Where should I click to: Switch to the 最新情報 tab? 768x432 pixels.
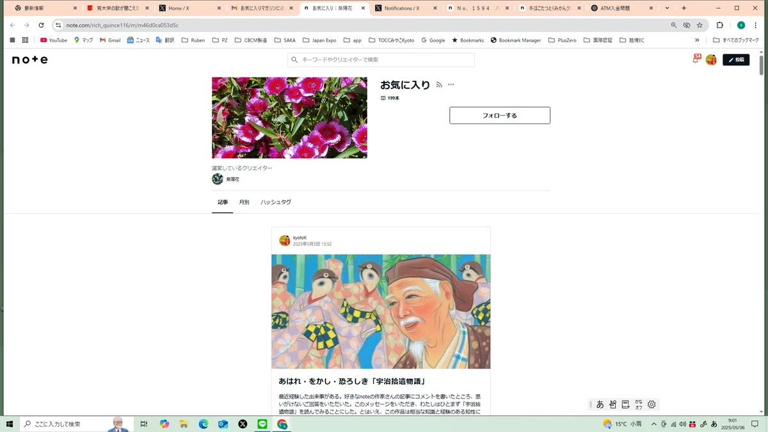(45, 8)
